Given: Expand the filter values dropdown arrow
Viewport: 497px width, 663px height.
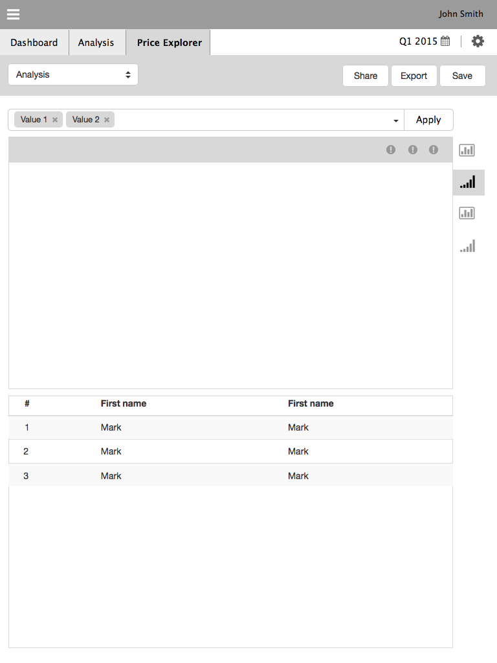Looking at the screenshot, I should [x=395, y=120].
